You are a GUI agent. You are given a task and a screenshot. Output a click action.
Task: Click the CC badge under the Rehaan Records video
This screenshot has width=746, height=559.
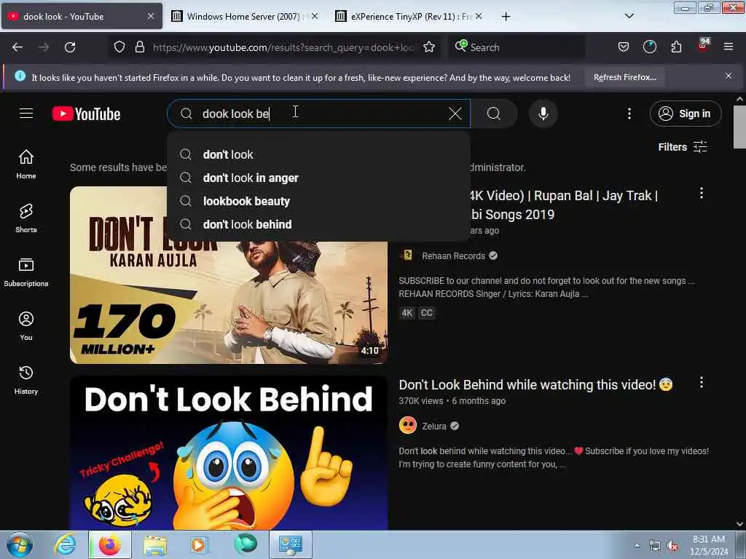tap(427, 313)
